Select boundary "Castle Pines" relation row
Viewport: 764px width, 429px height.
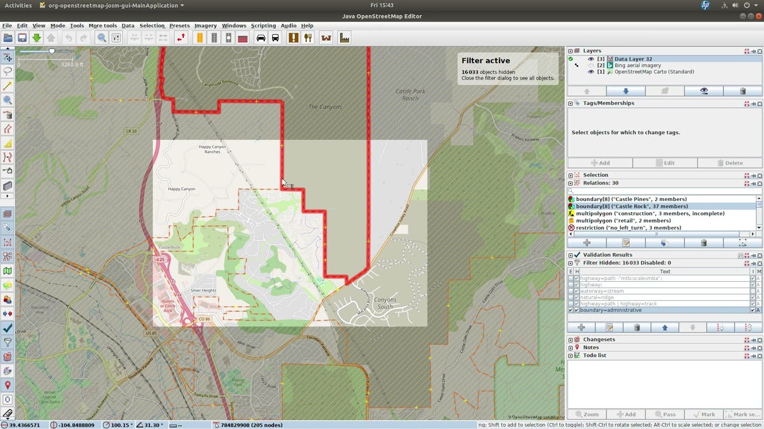coord(661,199)
